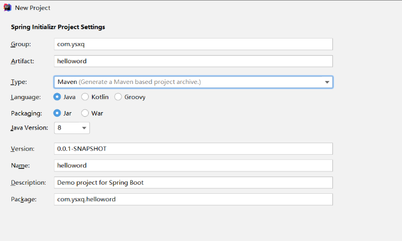Viewport: 402px width, 241px height.
Task: Click the Artifact label
Action: pos(22,62)
